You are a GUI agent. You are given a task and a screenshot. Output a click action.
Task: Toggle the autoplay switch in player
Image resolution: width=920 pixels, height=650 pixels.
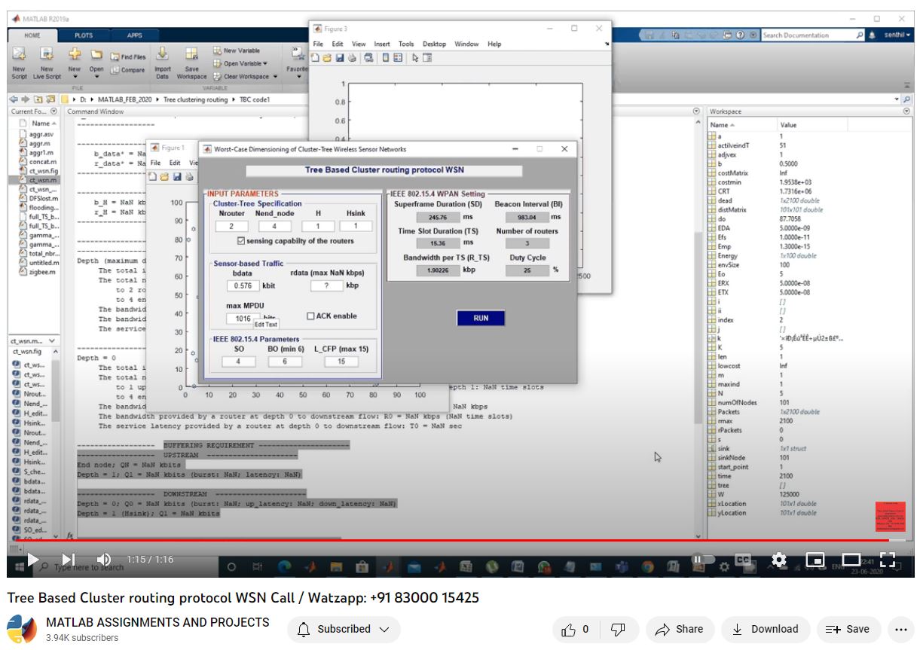pyautogui.click(x=702, y=560)
